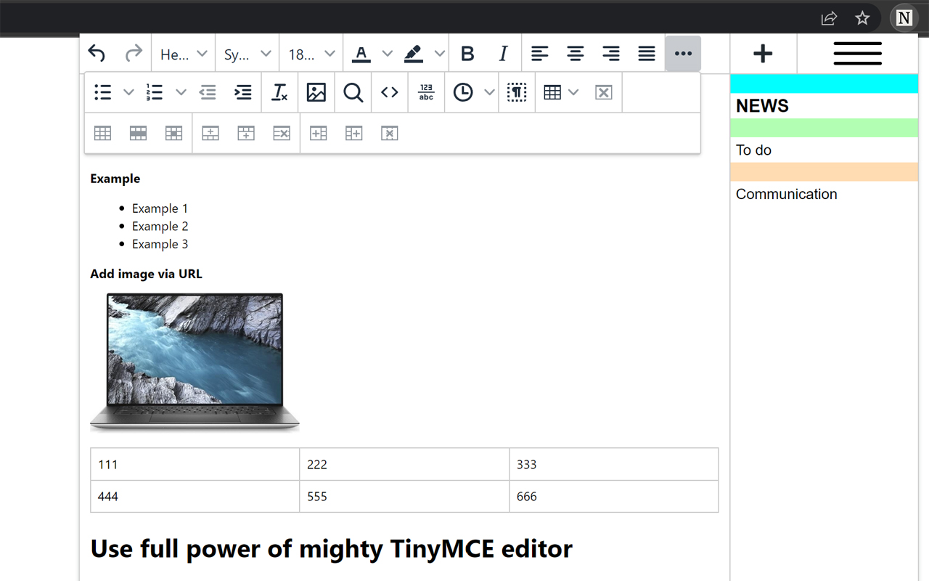Decrease indent of the selection

pos(208,92)
